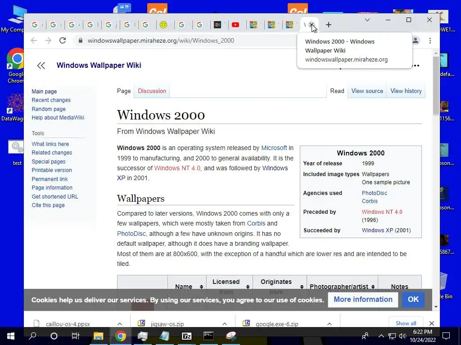Open Related changes tool
The width and height of the screenshot is (461, 345).
pyautogui.click(x=52, y=153)
